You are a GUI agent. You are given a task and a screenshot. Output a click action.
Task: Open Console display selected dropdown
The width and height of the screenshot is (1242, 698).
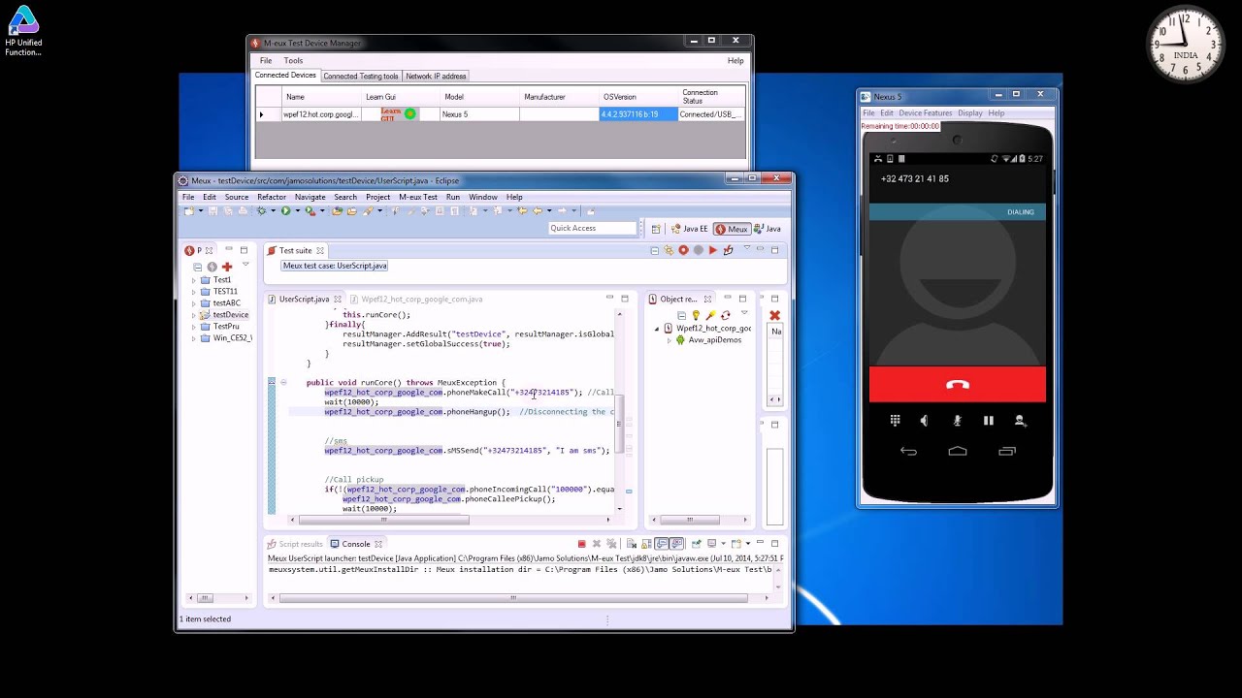pyautogui.click(x=722, y=544)
